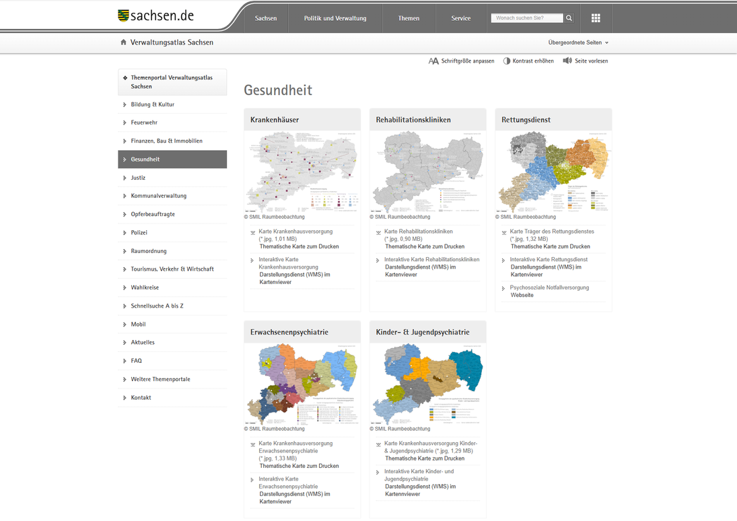Click the Seite vorlesen speaker icon
This screenshot has width=737, height=521.
pyautogui.click(x=567, y=61)
